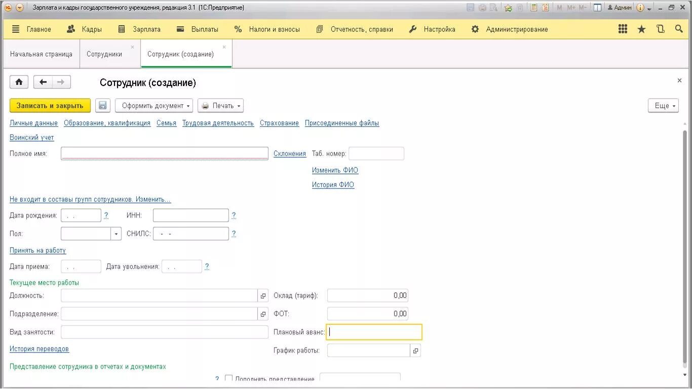The width and height of the screenshot is (692, 389).
Task: Open the title bar dropdown arrow next to 1C logo
Action: coord(20,8)
